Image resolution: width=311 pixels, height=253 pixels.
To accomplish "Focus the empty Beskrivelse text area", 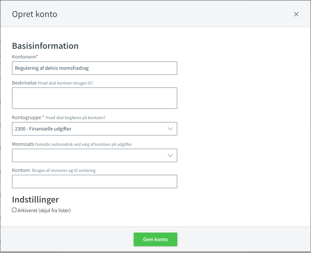I will coord(95,98).
